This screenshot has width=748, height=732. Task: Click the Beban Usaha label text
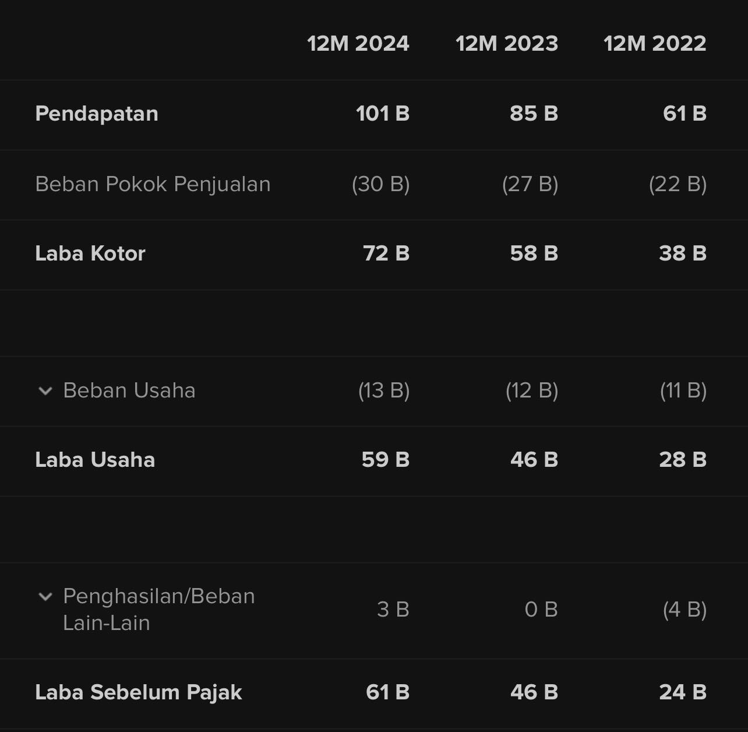click(129, 390)
